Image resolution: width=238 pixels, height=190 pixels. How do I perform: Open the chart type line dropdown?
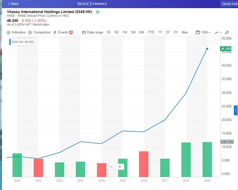[x=218, y=32]
